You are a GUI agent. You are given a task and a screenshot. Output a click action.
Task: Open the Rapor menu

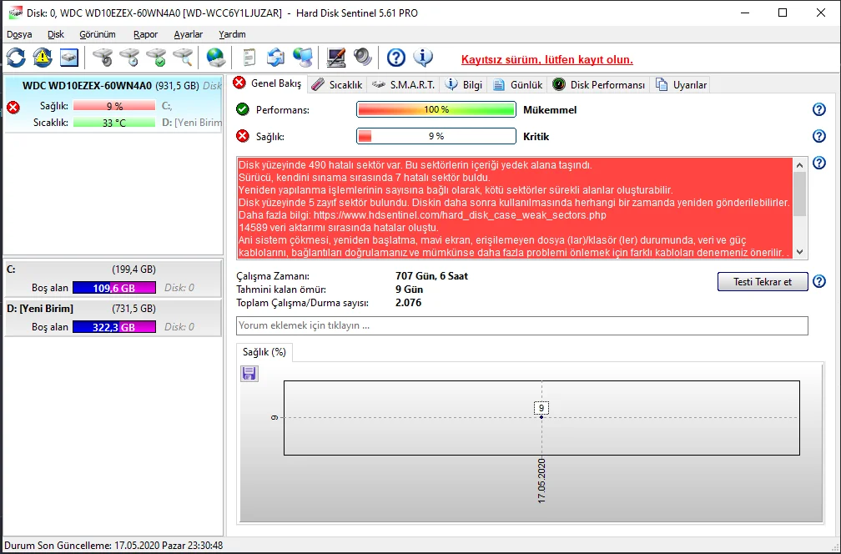click(146, 34)
